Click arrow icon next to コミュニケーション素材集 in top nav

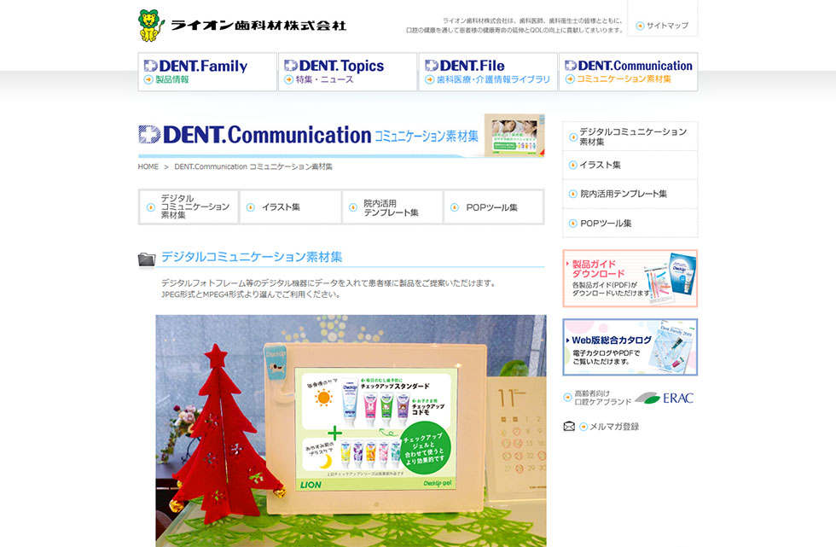point(570,79)
